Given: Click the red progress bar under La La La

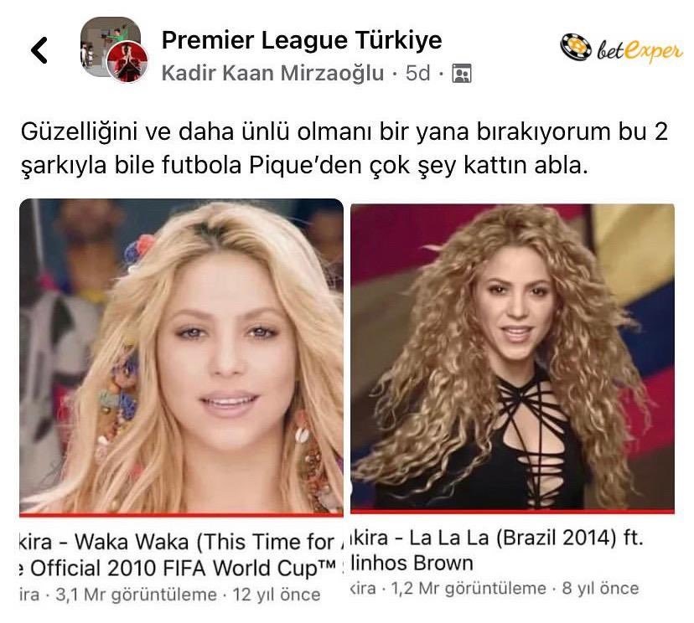Looking at the screenshot, I should (x=512, y=511).
